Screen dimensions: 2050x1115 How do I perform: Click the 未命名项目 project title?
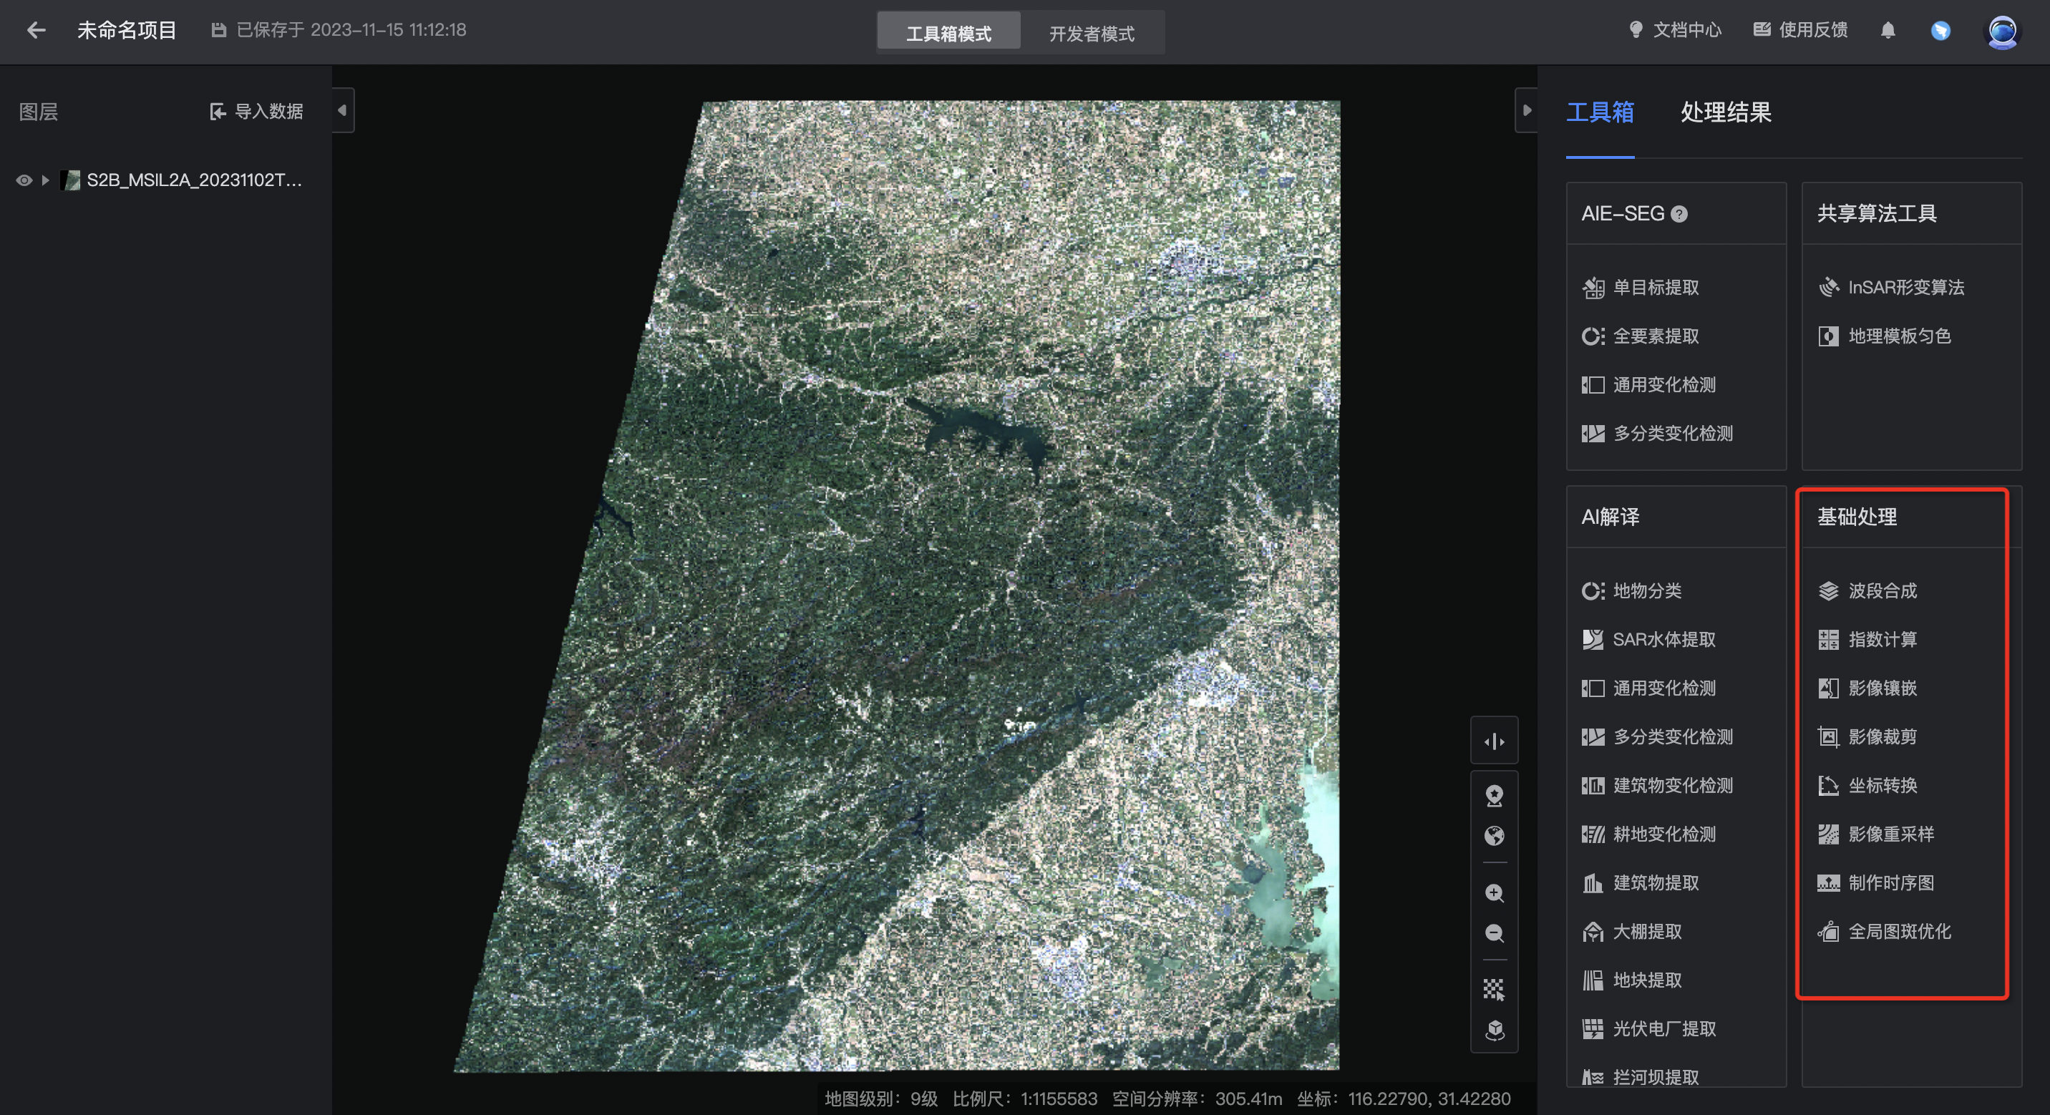[127, 30]
